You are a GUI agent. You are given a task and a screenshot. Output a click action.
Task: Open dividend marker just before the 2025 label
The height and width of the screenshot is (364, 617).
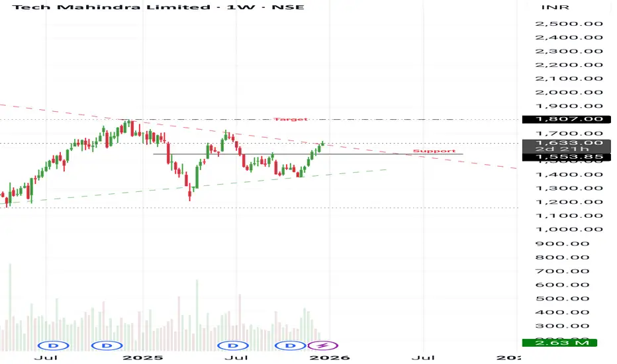[x=107, y=345]
